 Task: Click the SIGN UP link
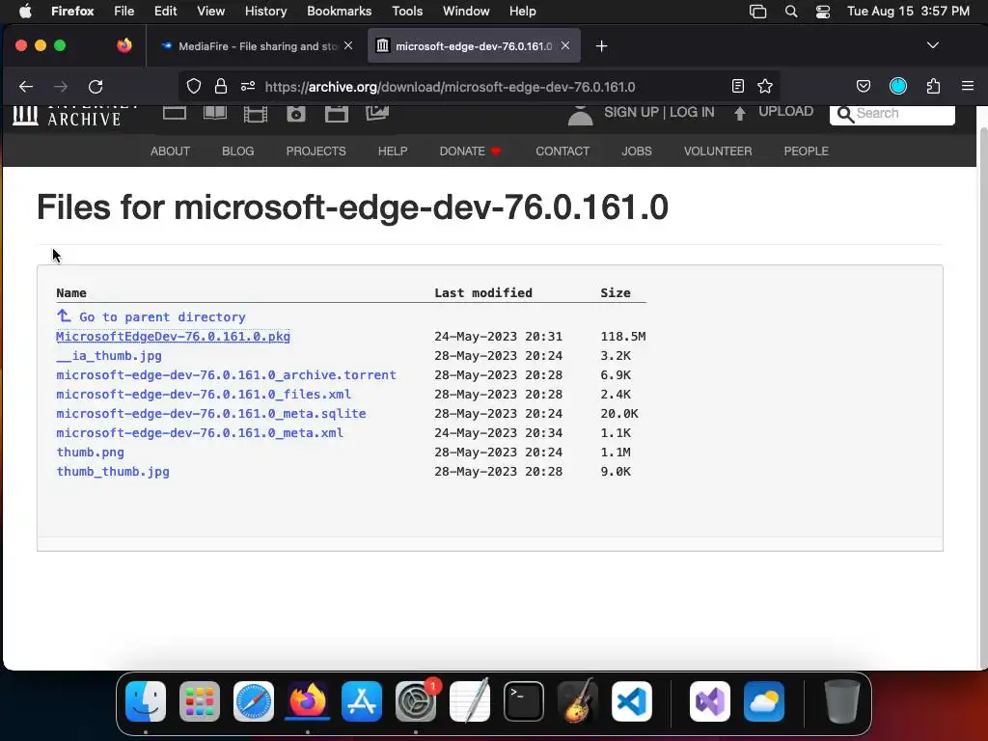631,112
